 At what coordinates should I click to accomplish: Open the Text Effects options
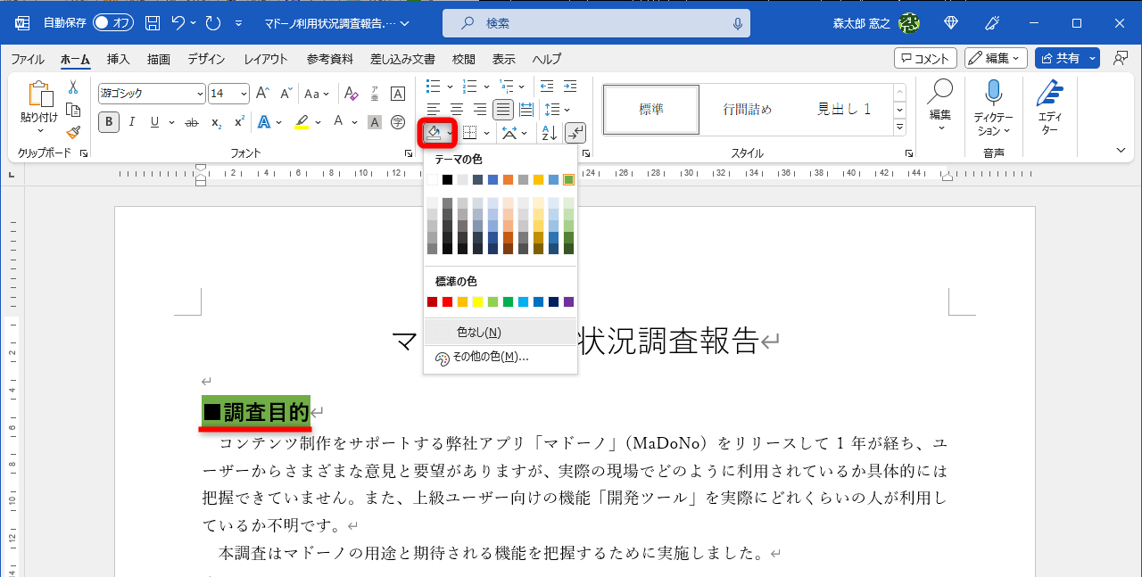click(x=264, y=122)
